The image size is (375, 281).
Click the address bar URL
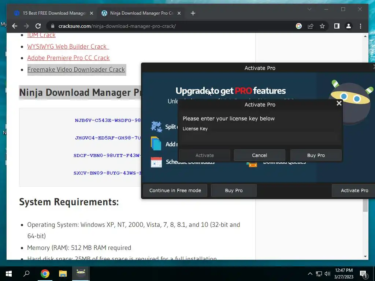coord(117,26)
